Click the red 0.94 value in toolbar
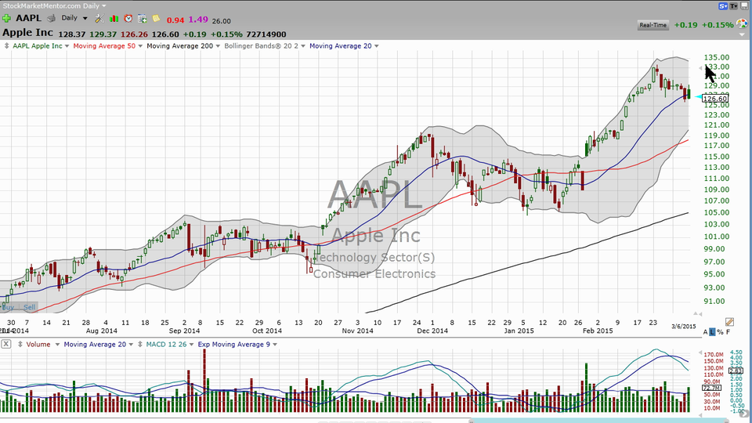Viewport: 752px width, 423px height. (x=175, y=20)
